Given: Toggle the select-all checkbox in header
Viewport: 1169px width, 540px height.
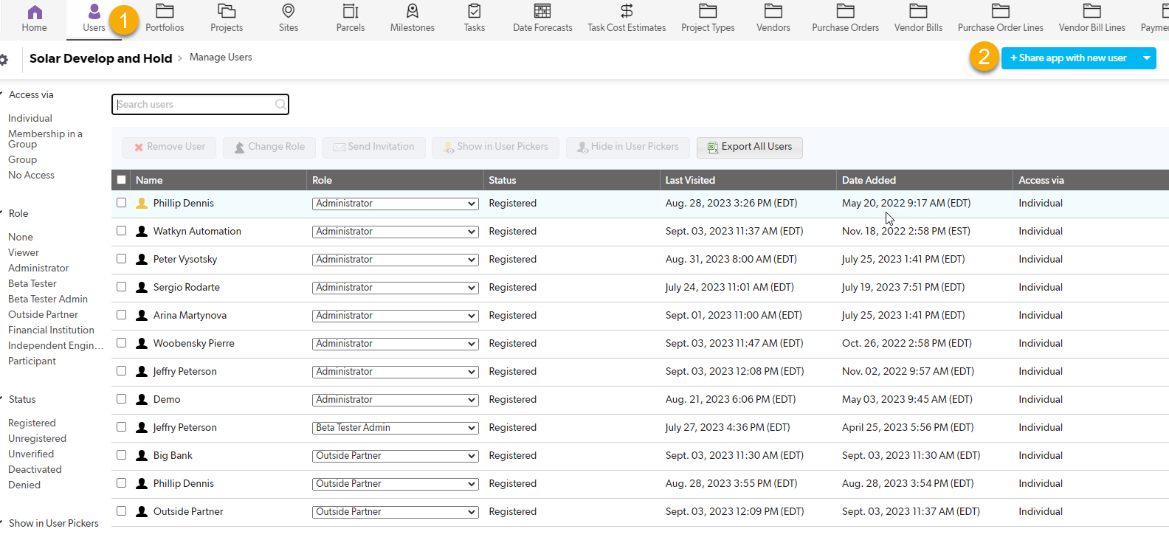Looking at the screenshot, I should tap(122, 180).
